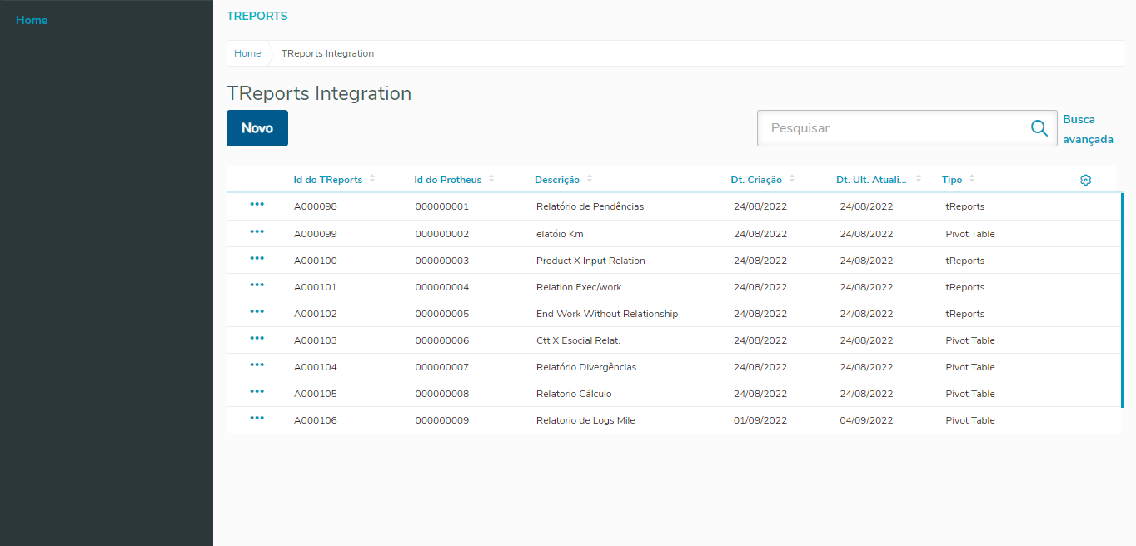Go to Home in sidebar menu
This screenshot has width=1136, height=546.
click(32, 20)
